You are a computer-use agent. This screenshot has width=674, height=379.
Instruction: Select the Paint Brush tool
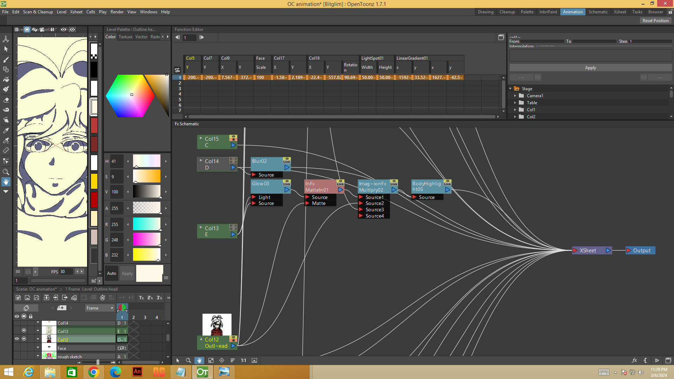(6, 89)
